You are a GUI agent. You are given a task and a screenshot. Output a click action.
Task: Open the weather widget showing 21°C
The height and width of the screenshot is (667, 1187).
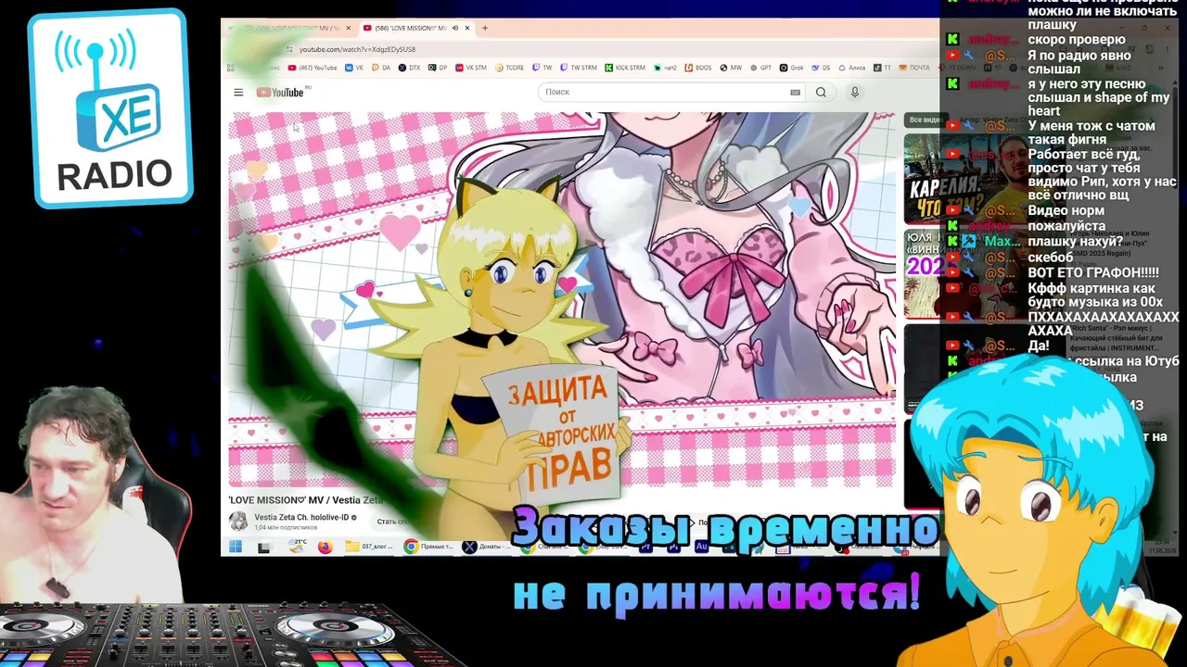[298, 547]
